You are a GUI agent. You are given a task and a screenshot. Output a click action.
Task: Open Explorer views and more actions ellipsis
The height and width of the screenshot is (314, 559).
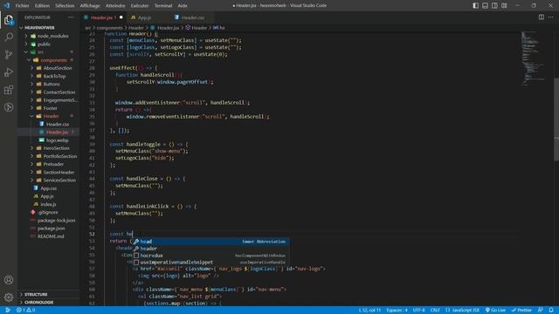click(71, 17)
